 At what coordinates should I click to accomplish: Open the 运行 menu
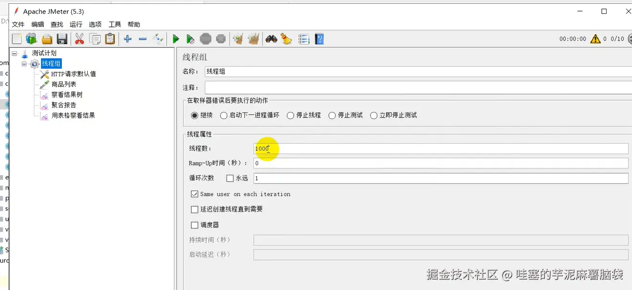(76, 24)
